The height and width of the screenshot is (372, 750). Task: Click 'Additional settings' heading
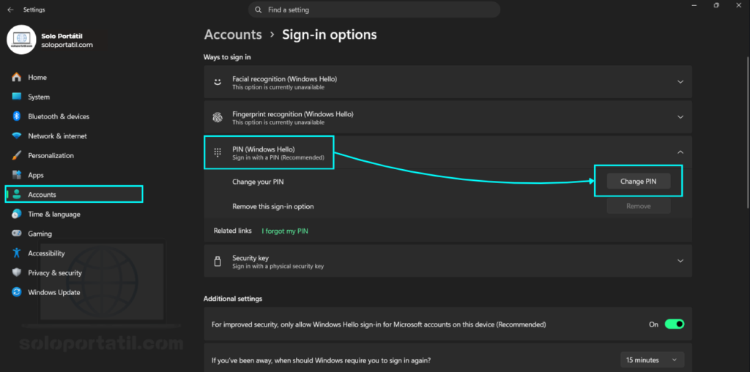(x=233, y=299)
